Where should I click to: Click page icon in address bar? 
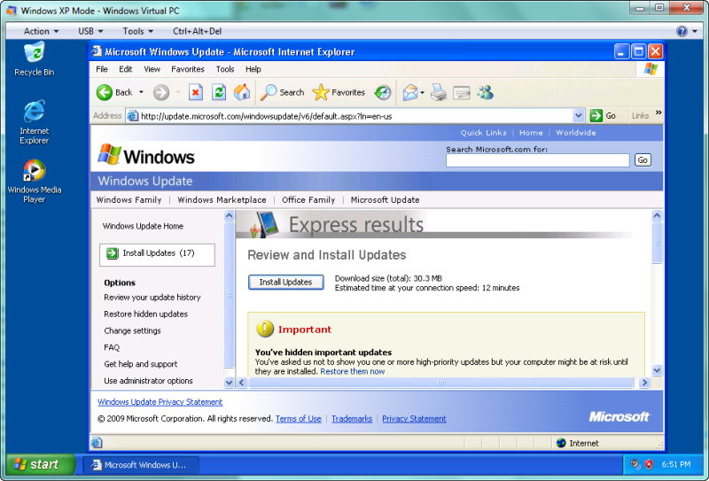tap(132, 116)
